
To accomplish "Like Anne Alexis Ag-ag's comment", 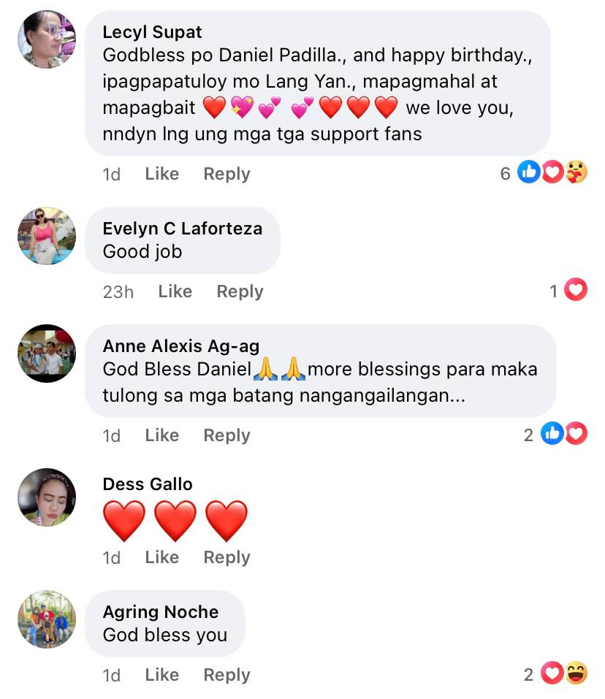I will [x=161, y=435].
